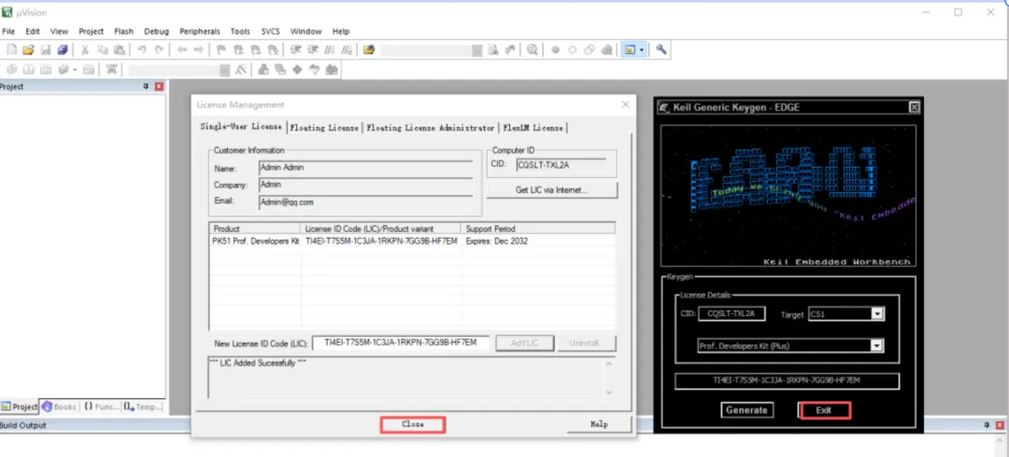Click the New License ID Code input field

(x=401, y=343)
